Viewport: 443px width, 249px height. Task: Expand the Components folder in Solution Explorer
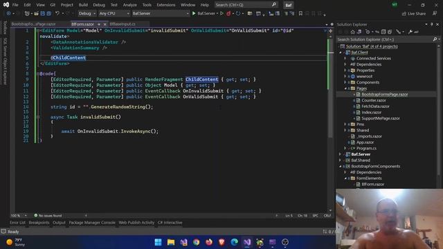click(x=345, y=82)
